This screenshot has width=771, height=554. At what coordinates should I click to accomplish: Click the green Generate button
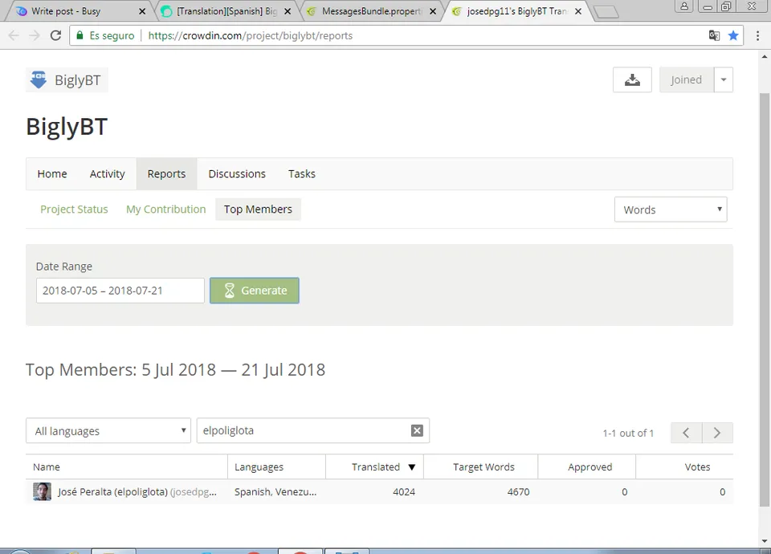click(x=255, y=291)
